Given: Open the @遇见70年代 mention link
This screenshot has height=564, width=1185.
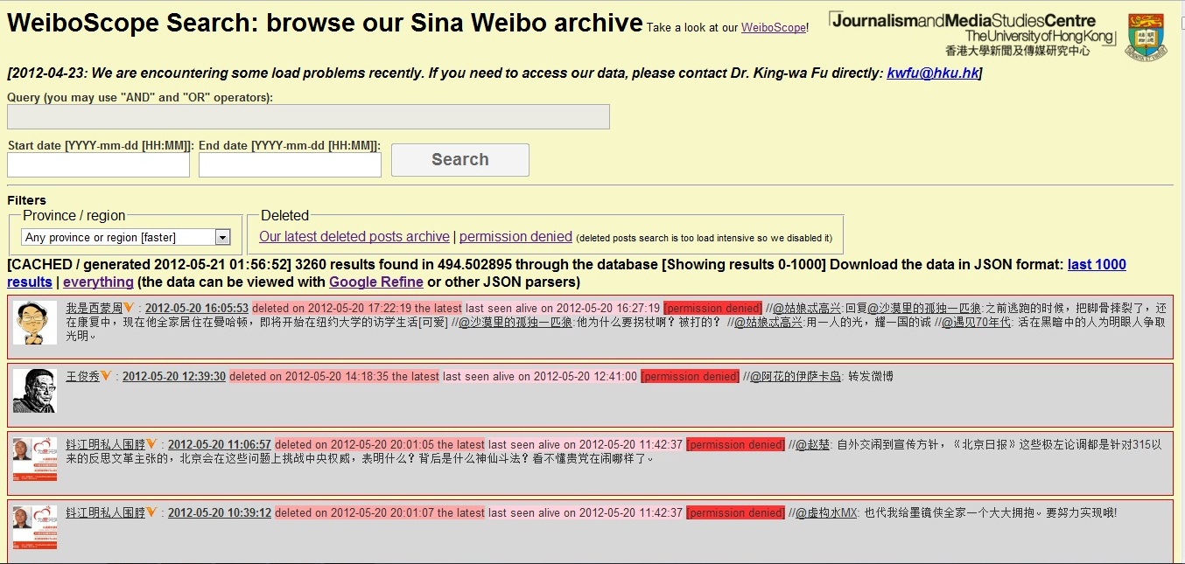Looking at the screenshot, I should [977, 322].
